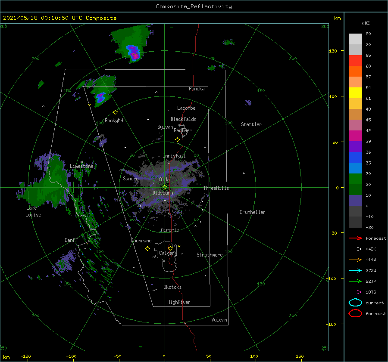
Task: Click the strong storm cell north of RockyMH
Action: 101,96
